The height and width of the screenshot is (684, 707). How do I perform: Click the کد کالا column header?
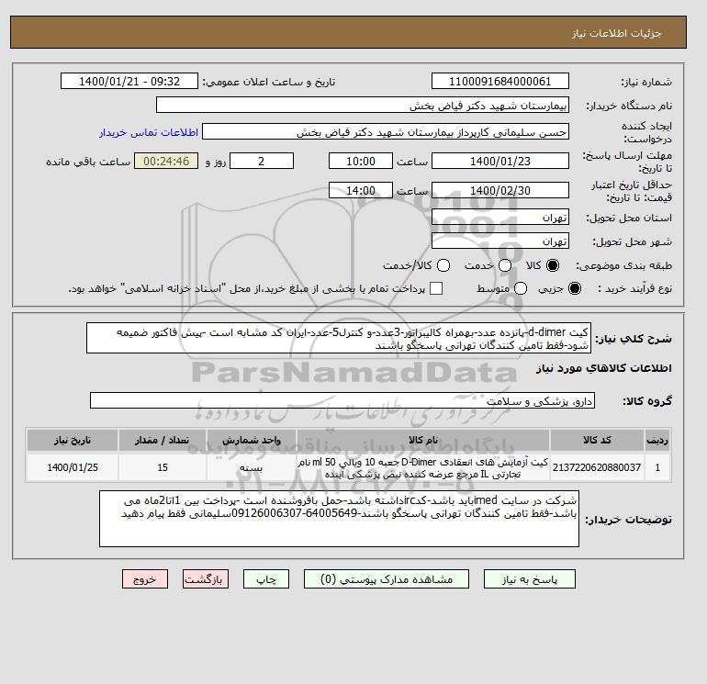(597, 440)
